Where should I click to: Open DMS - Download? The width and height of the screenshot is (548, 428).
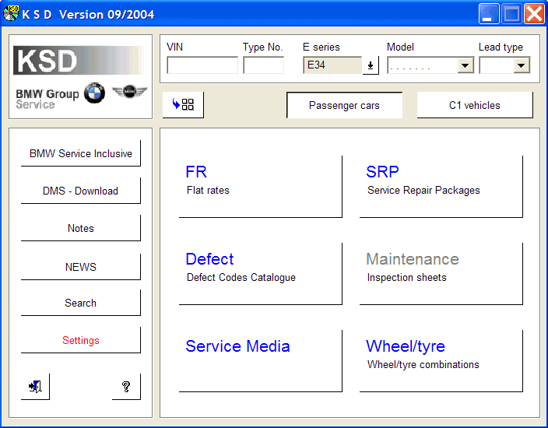[x=81, y=191]
